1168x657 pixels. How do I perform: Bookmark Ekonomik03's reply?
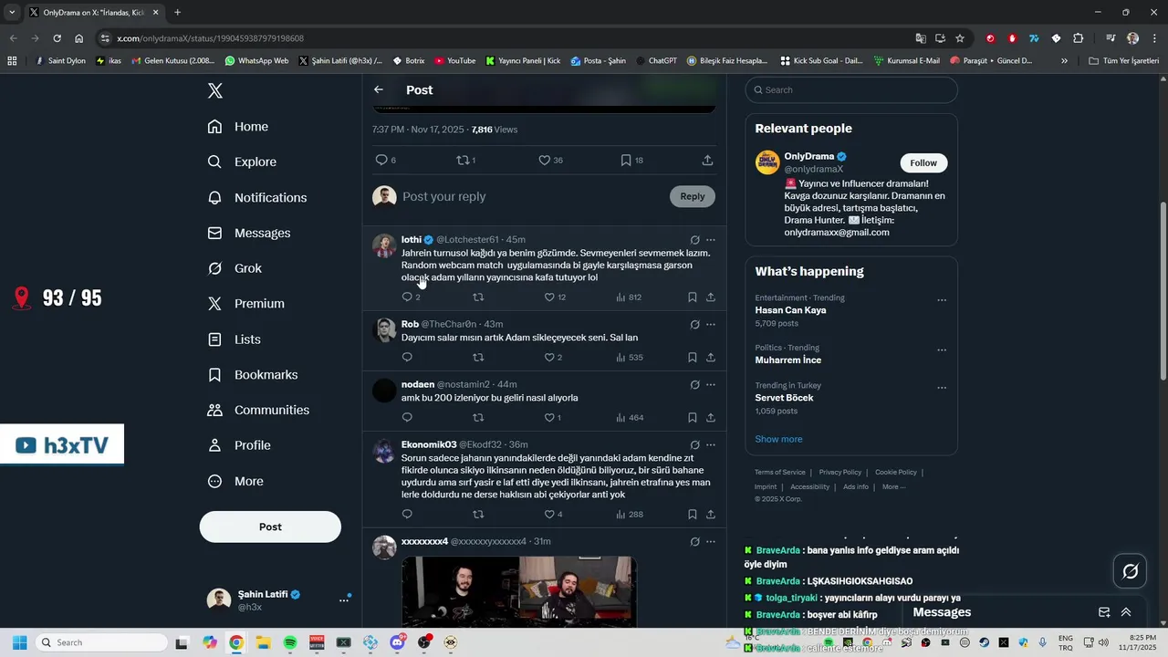tap(693, 515)
